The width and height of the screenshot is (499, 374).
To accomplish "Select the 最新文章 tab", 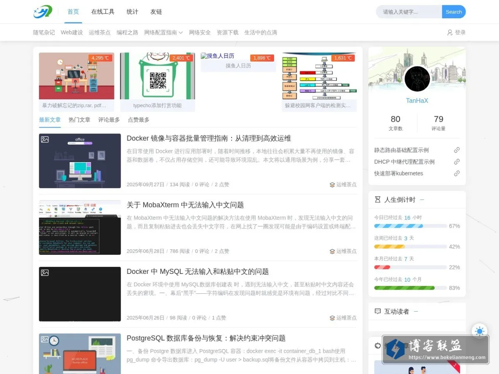I will click(50, 120).
